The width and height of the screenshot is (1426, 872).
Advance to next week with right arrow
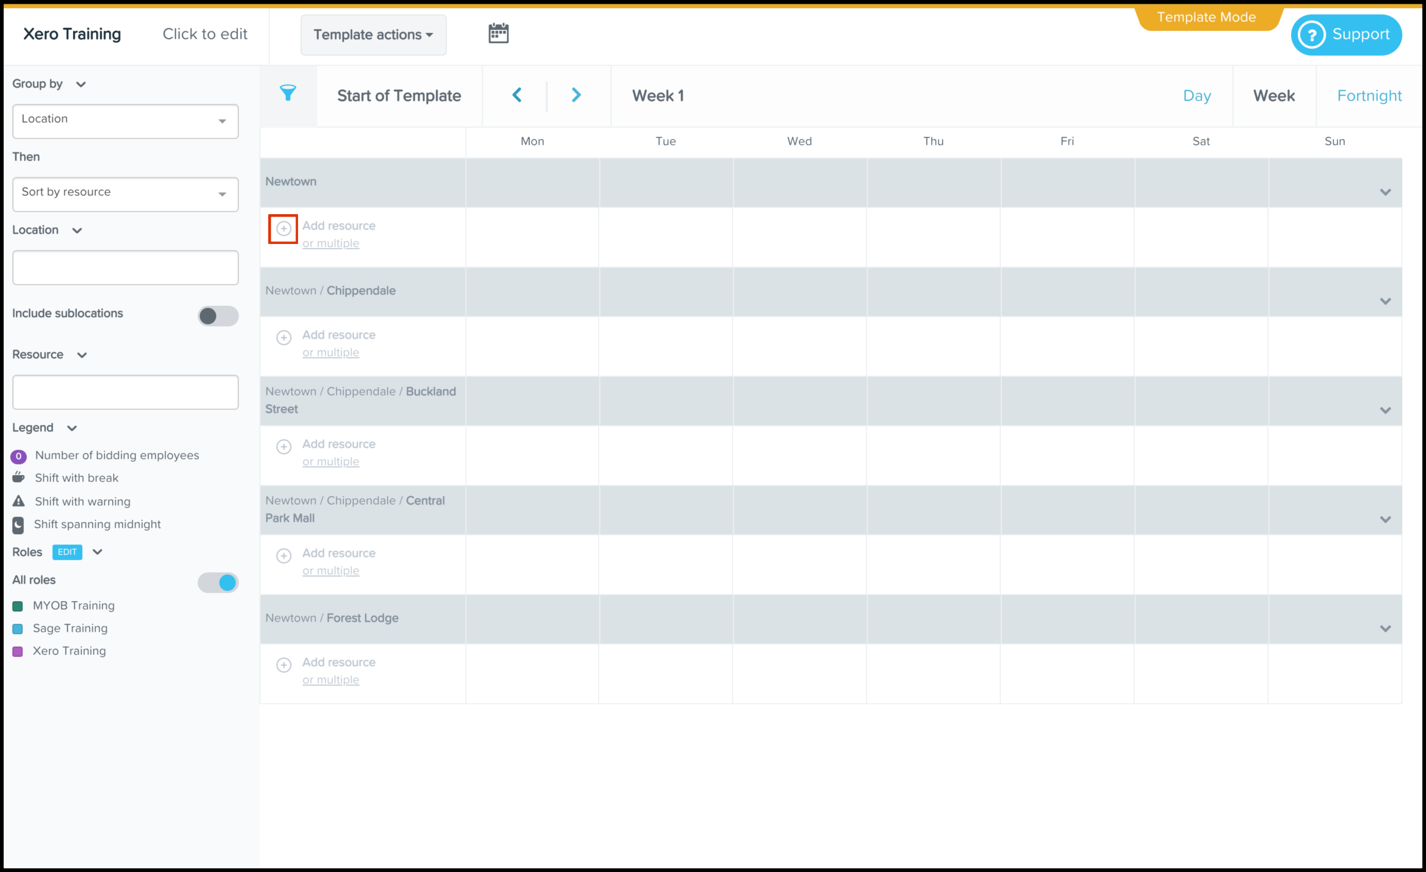coord(576,95)
